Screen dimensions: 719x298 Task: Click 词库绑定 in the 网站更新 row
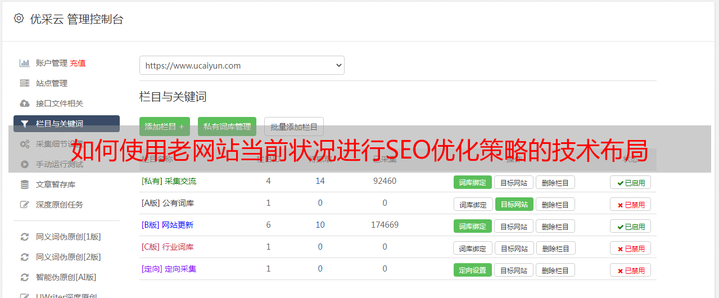[x=473, y=226]
